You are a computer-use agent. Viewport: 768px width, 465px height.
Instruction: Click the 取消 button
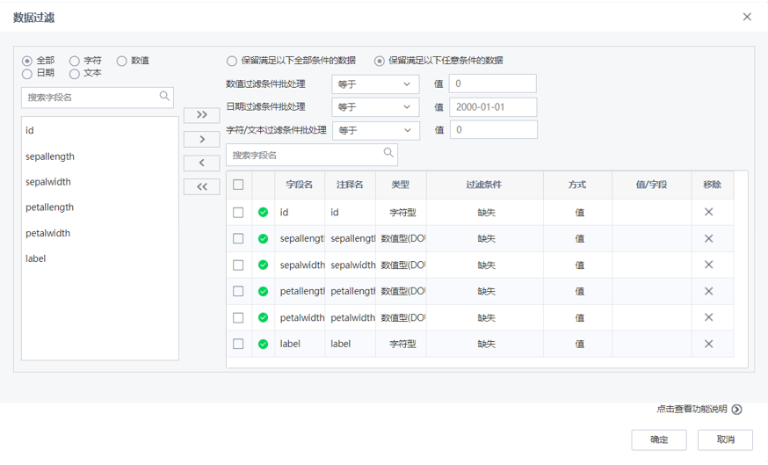pos(726,440)
